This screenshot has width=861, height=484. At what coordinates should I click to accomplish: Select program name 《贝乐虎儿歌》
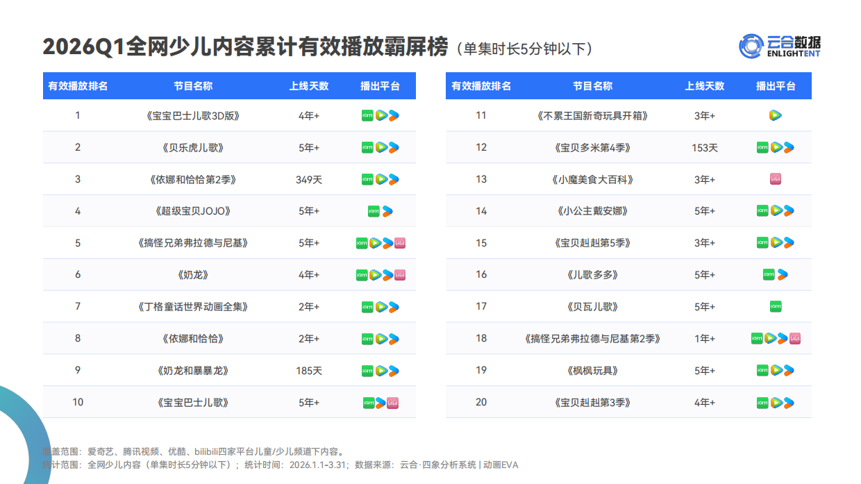(193, 147)
